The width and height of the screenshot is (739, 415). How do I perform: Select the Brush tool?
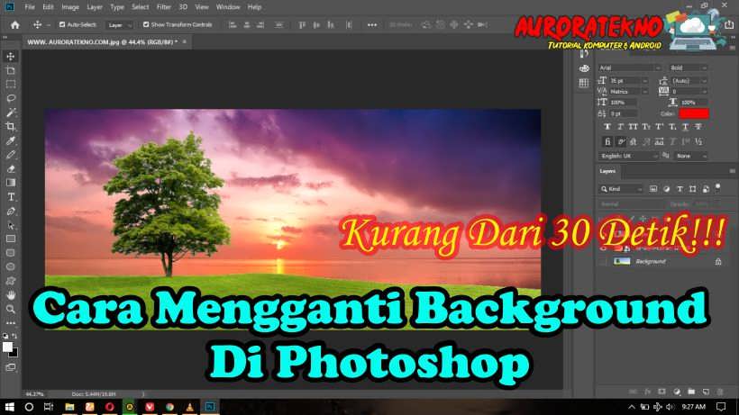tap(11, 154)
